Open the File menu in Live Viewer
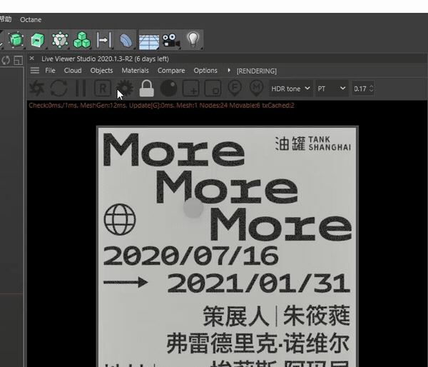This screenshot has width=428, height=367. (50, 71)
